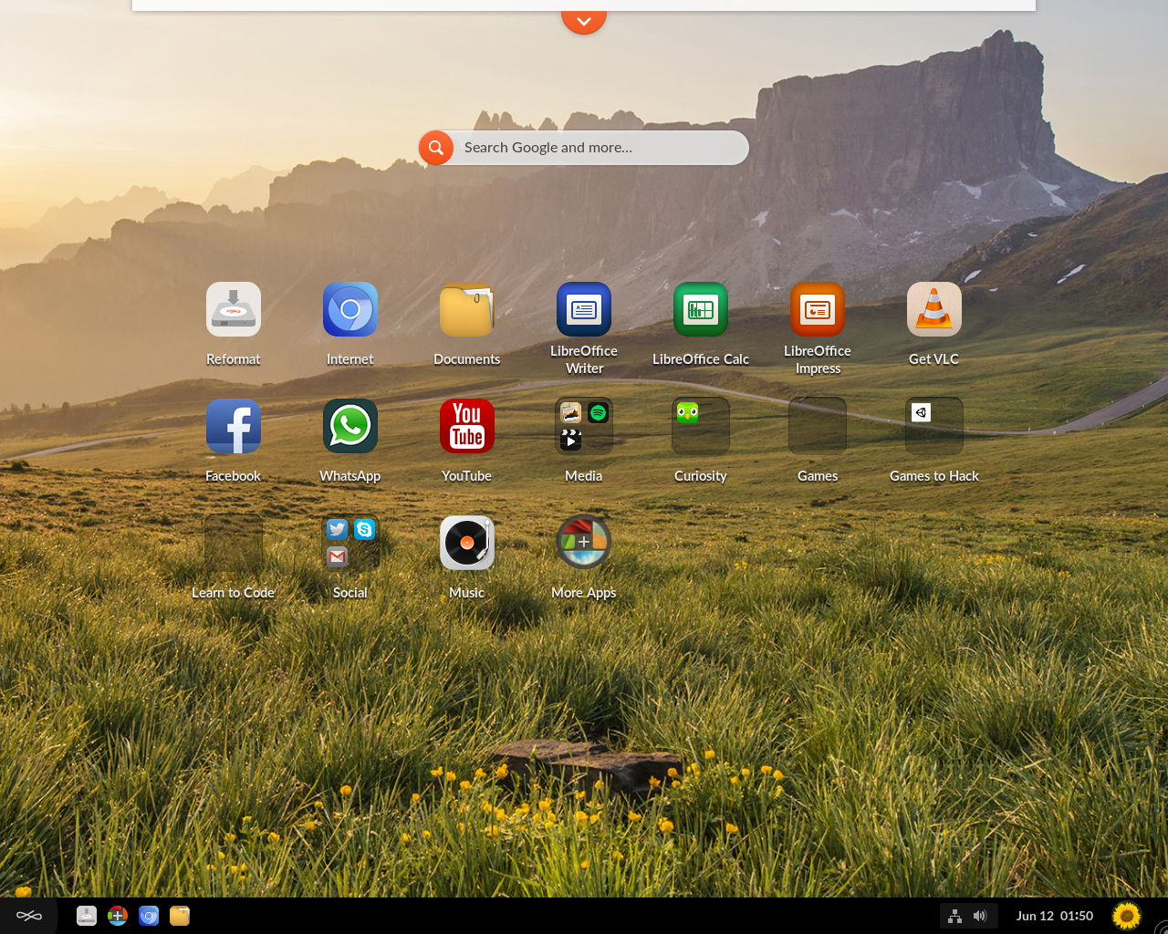This screenshot has width=1168, height=934.
Task: Click the orange magnifier search icon
Action: pyautogui.click(x=436, y=148)
